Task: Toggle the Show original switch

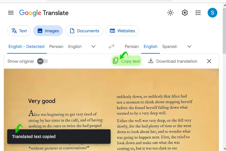Action: tap(42, 61)
